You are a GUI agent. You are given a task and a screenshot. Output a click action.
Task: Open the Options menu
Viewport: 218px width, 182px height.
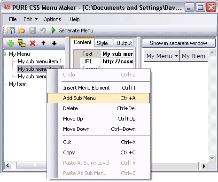click(52, 19)
